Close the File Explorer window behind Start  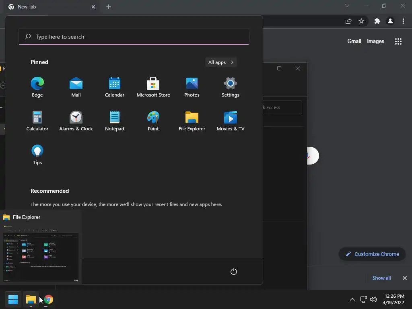(298, 68)
